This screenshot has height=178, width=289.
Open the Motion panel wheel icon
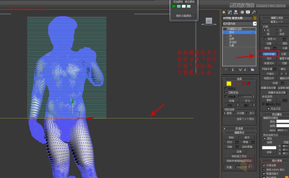[242, 12]
